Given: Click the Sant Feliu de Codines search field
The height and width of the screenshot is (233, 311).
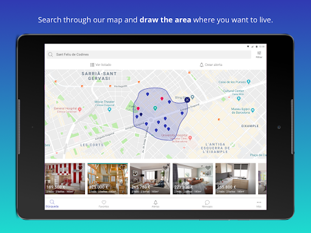Looking at the screenshot, I should 149,54.
